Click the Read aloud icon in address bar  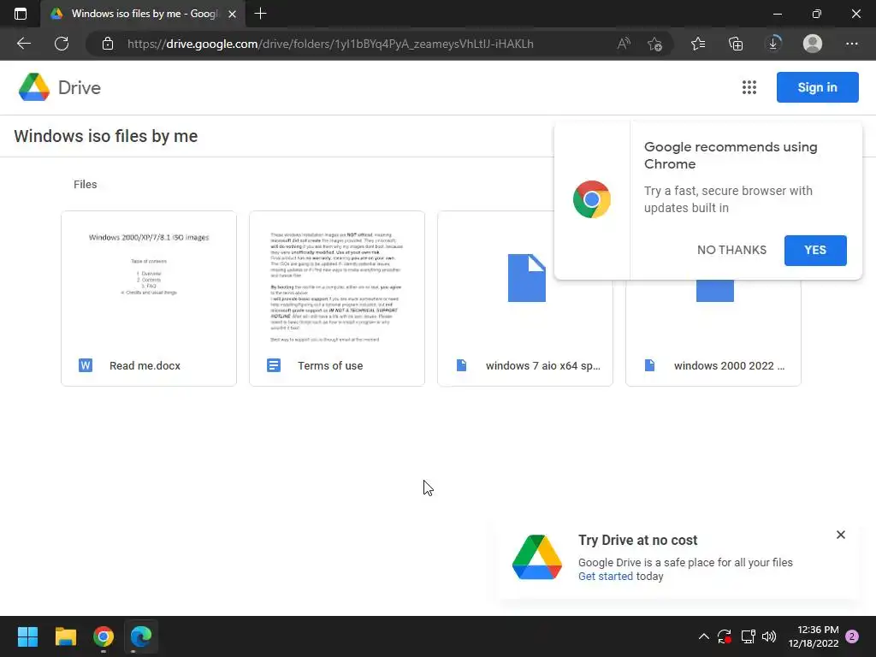(x=624, y=44)
